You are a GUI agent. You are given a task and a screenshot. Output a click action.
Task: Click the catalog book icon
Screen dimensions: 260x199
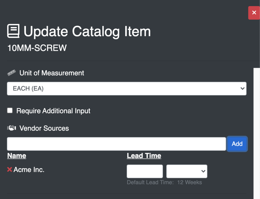(13, 31)
